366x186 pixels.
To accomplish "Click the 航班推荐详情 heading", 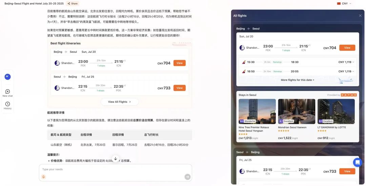I will click(x=56, y=113).
